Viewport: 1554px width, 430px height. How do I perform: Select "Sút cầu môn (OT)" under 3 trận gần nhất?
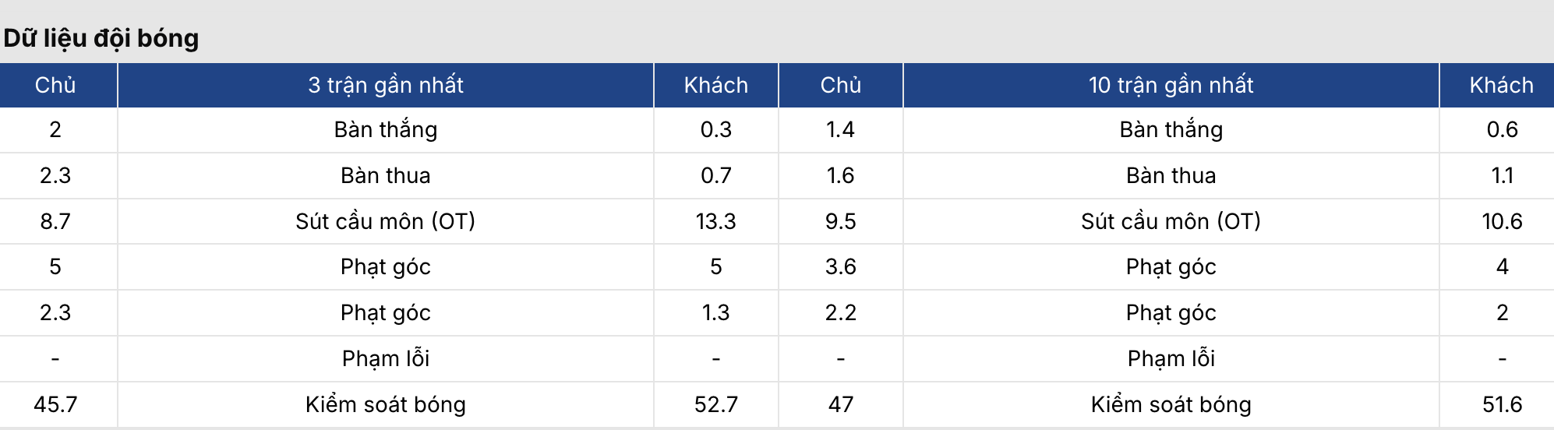pyautogui.click(x=386, y=221)
